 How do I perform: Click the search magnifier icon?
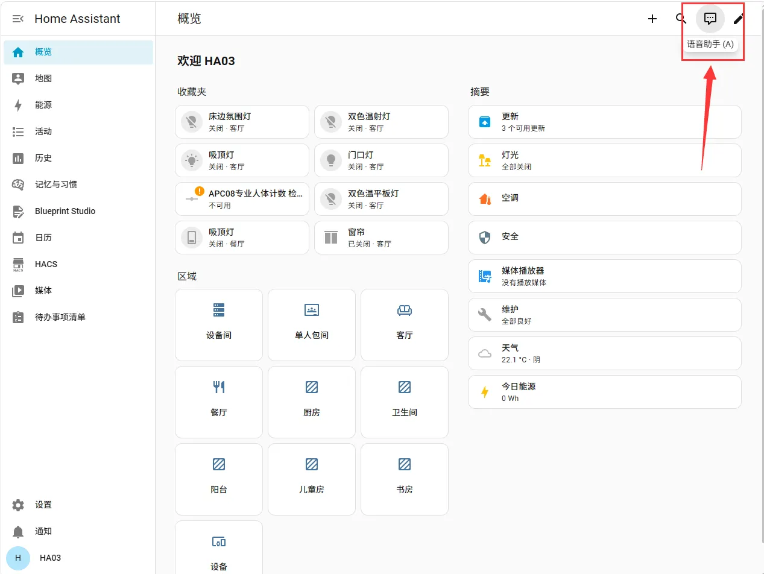point(681,19)
